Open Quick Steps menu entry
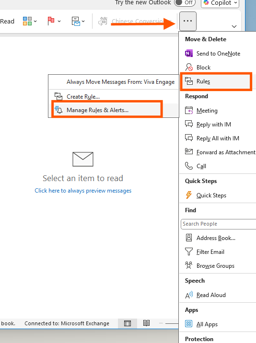 point(218,195)
